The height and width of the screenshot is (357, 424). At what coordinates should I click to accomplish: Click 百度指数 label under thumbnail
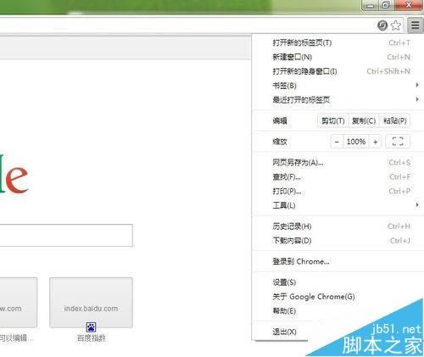click(91, 337)
